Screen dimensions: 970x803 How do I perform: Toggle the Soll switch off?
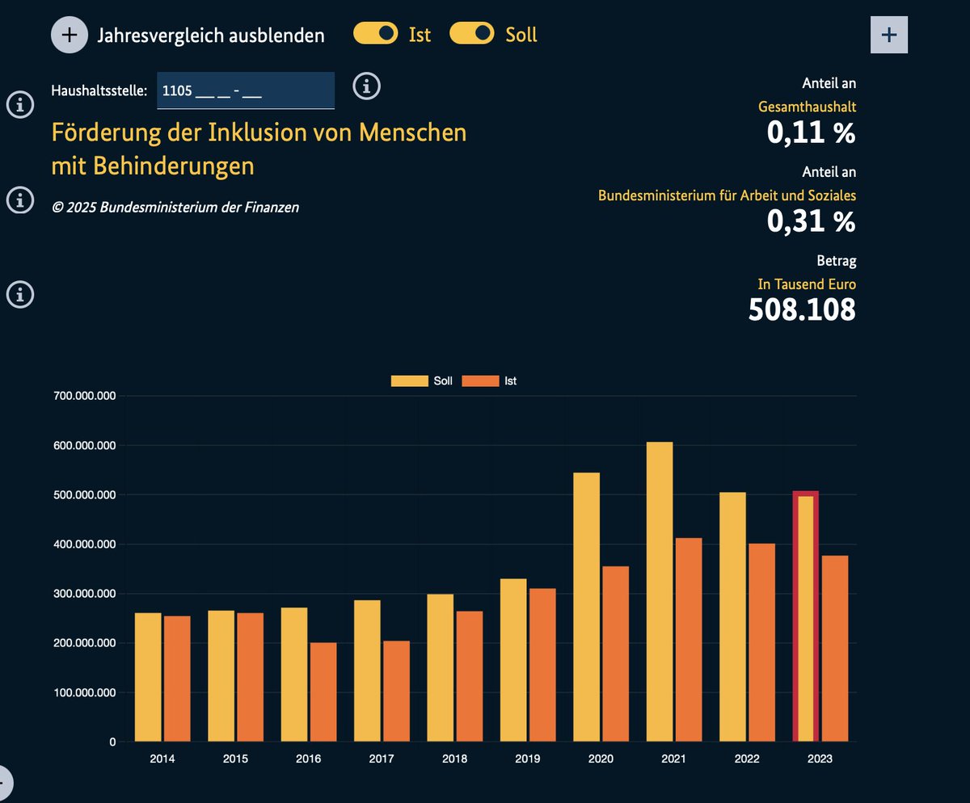click(x=471, y=33)
